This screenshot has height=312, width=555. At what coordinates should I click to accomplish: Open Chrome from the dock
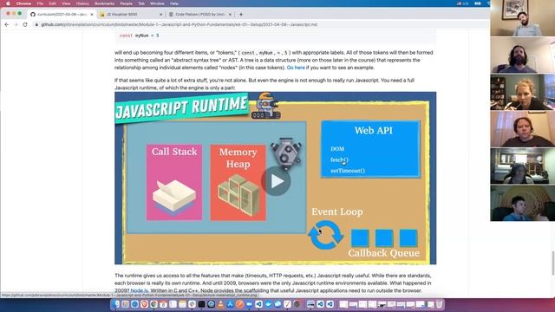coord(153,304)
